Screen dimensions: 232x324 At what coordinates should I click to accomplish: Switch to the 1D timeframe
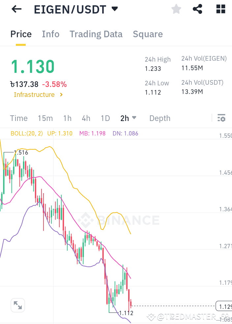105,118
